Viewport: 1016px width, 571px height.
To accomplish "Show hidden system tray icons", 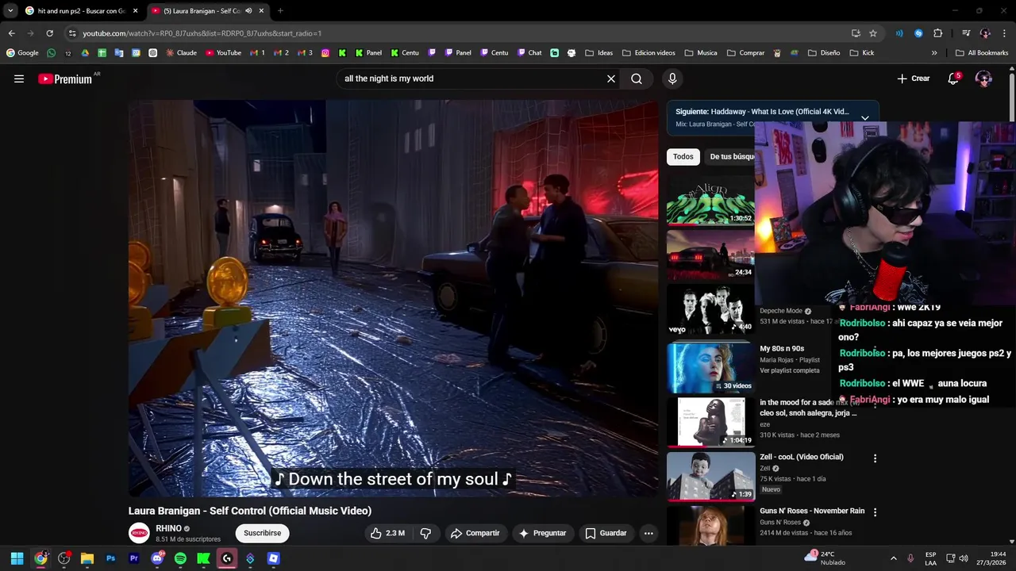I will click(893, 558).
